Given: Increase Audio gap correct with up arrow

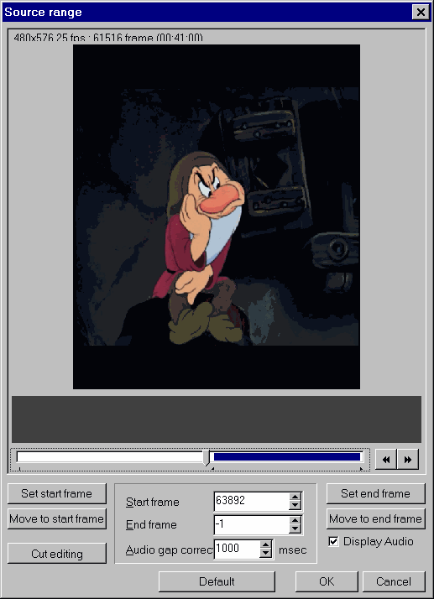Looking at the screenshot, I should pos(266,544).
